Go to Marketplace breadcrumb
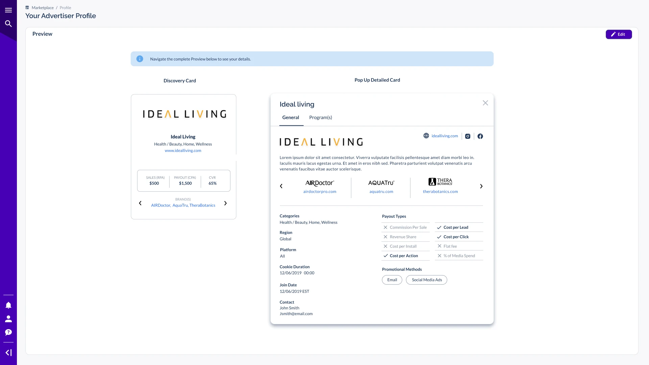 [43, 7]
